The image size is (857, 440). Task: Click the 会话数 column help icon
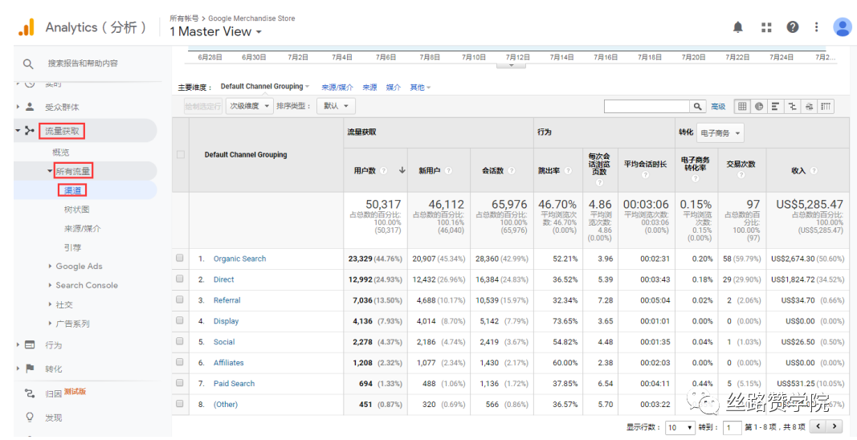click(512, 170)
